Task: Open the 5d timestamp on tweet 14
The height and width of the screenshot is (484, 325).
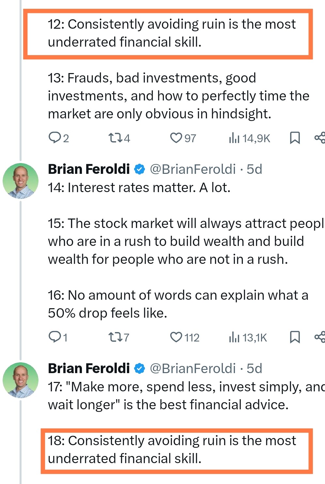Action: pyautogui.click(x=254, y=169)
